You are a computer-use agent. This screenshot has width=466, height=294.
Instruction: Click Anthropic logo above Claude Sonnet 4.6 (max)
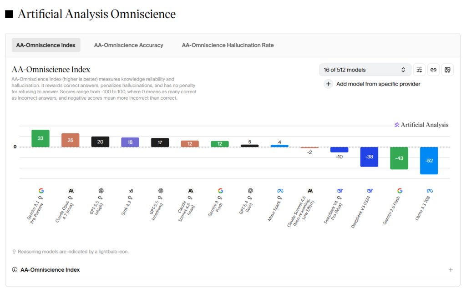point(191,191)
